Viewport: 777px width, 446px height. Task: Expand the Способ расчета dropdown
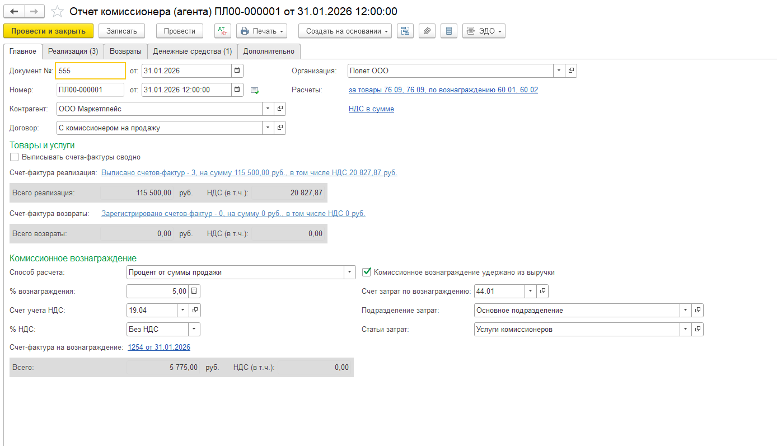click(x=350, y=273)
